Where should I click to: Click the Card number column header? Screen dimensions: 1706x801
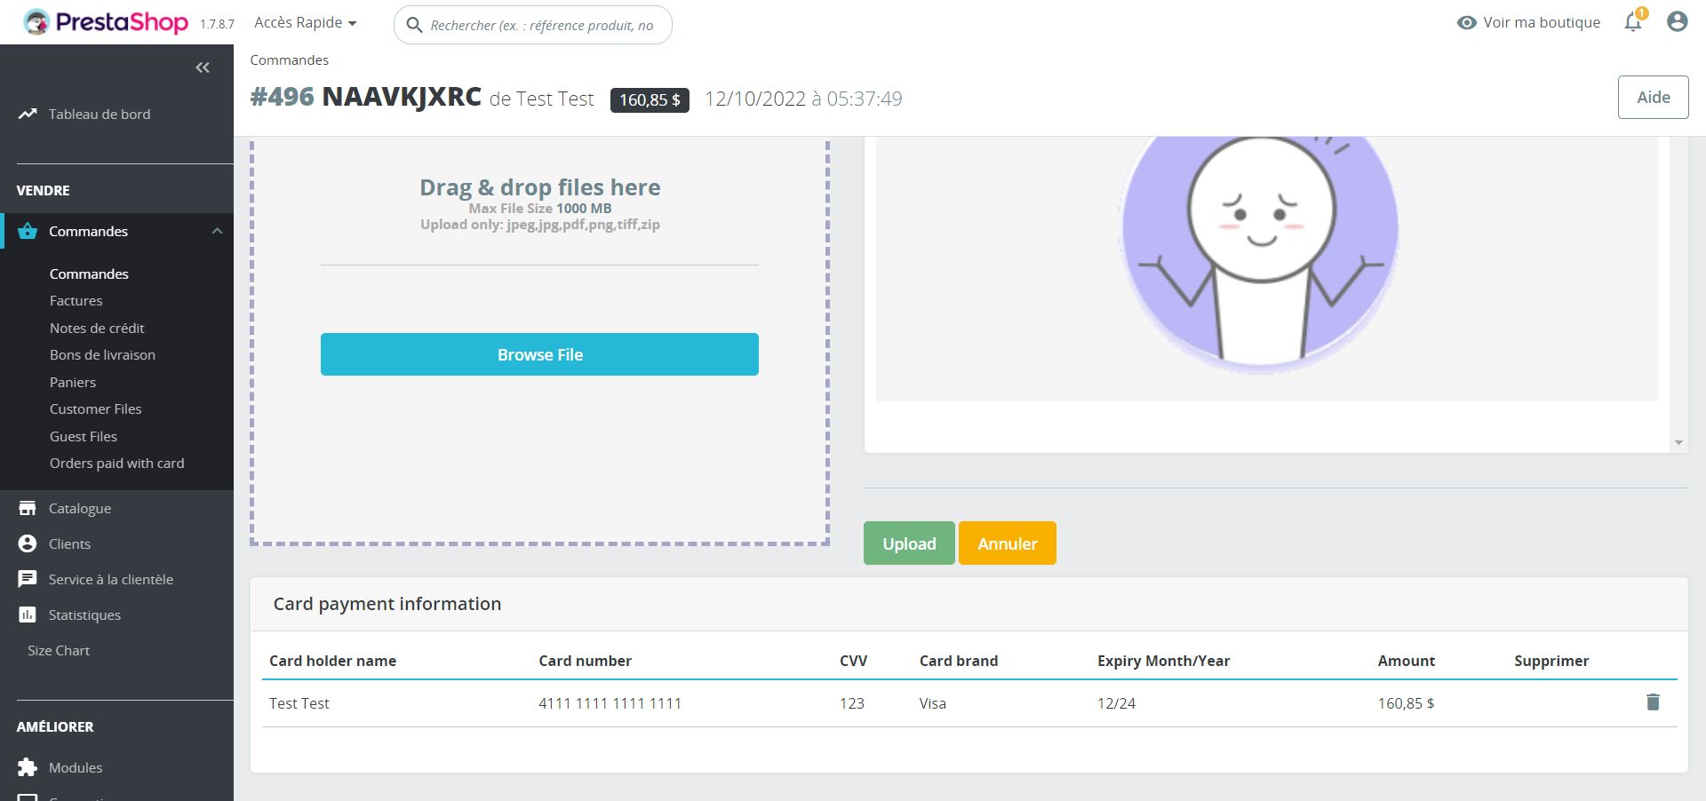(585, 661)
